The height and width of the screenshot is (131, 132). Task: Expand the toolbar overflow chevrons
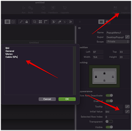pos(71,22)
